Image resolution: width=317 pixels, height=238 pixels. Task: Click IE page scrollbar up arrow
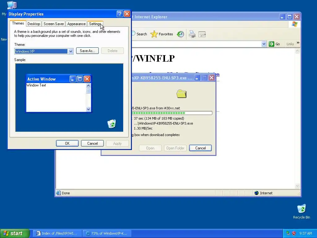pos(297,51)
